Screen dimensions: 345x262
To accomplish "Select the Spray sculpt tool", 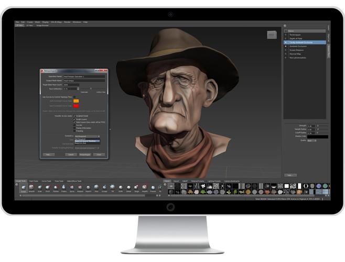I will (72, 188).
